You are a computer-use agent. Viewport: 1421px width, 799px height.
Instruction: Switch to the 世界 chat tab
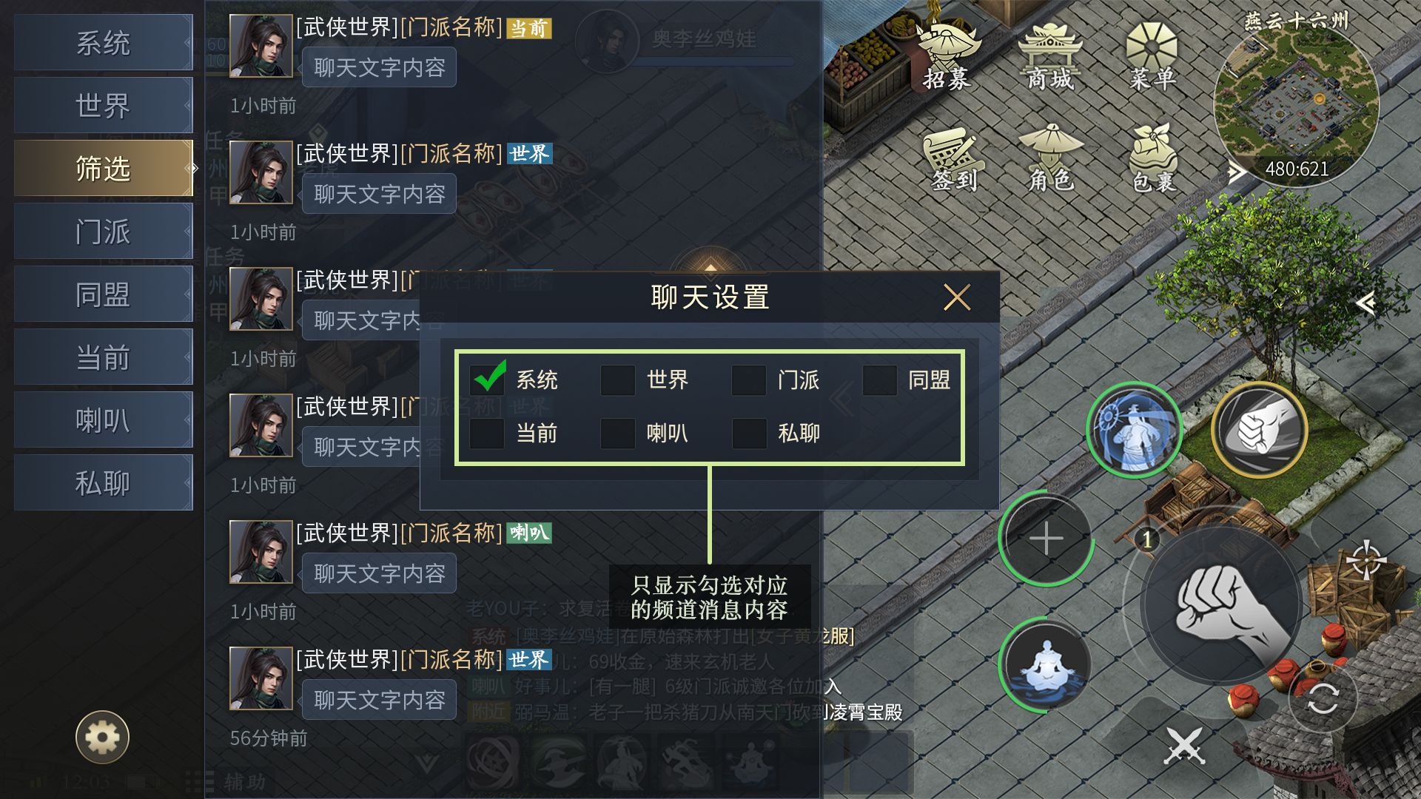click(103, 105)
